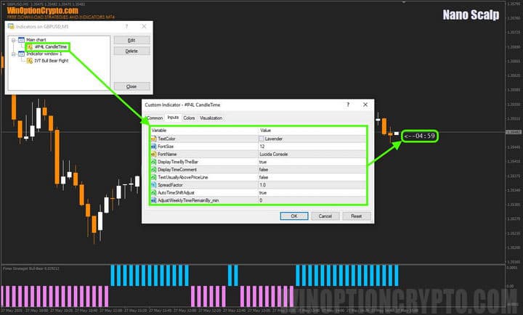
Task: Collapse the Indicator window 1 tree node
Action: point(13,54)
